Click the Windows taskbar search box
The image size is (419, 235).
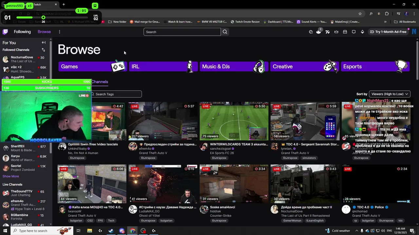point(42,231)
